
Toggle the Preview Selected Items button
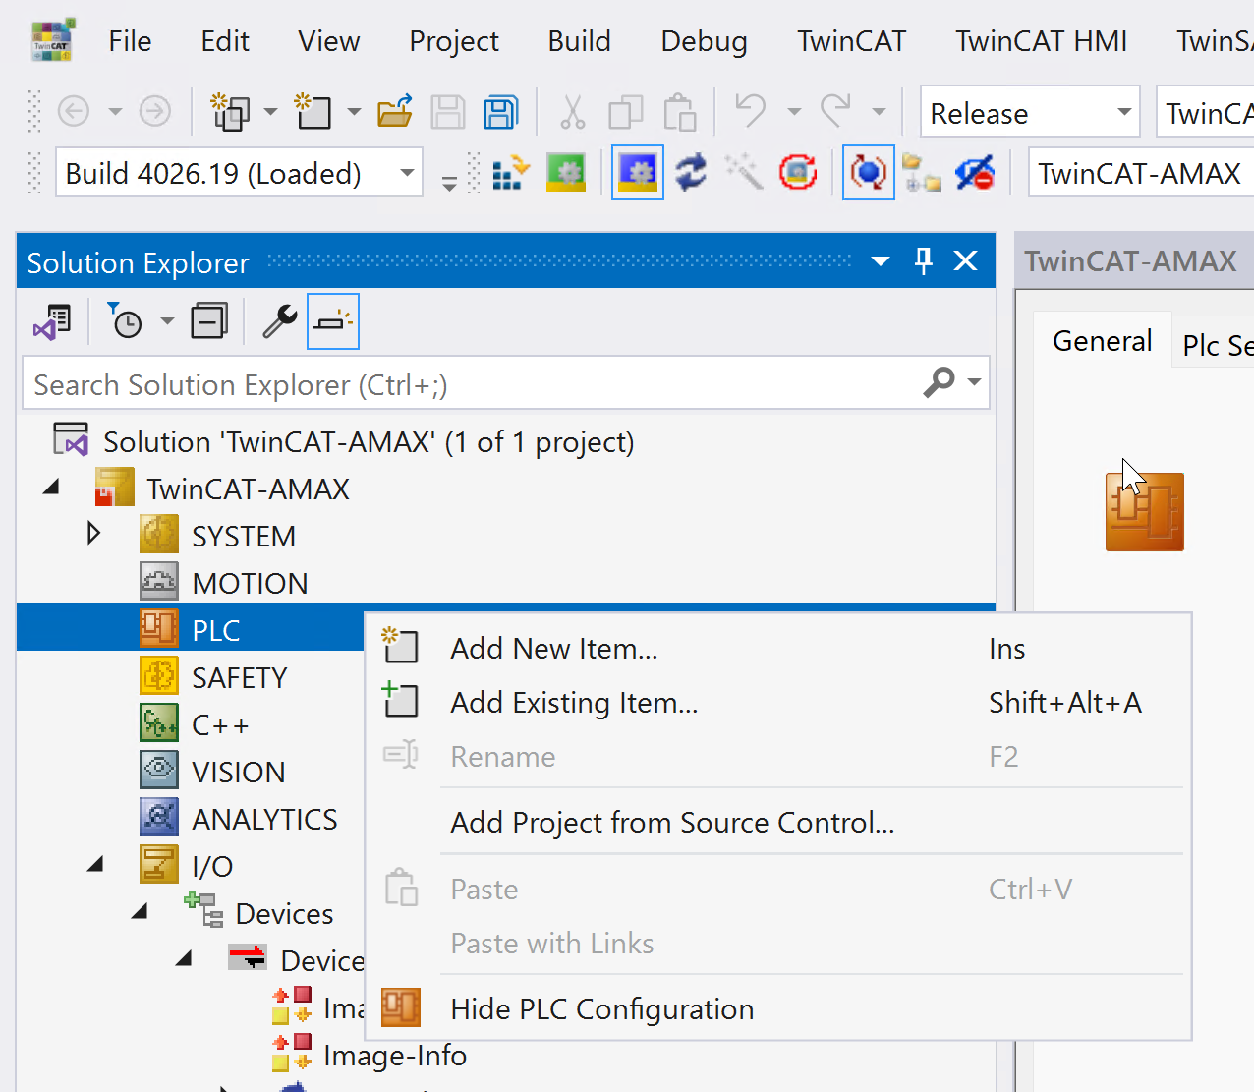coord(333,321)
